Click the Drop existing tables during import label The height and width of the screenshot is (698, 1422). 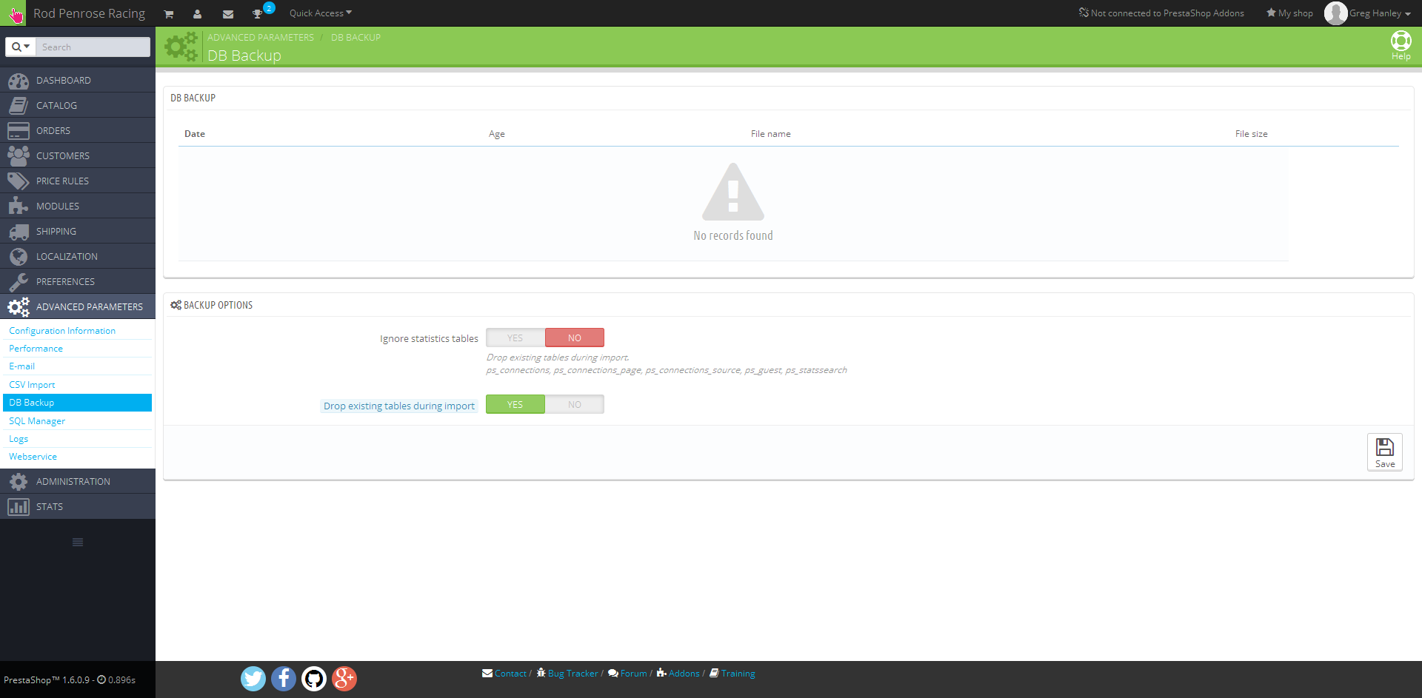[399, 406]
